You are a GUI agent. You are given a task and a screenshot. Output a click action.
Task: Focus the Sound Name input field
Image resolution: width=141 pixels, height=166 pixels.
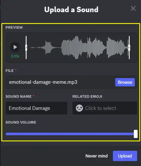click(37, 108)
